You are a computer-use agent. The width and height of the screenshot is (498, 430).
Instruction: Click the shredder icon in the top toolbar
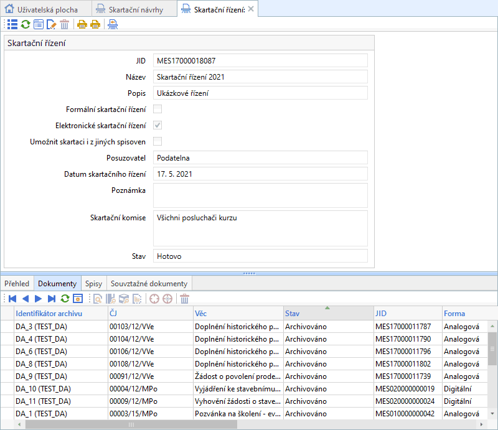pyautogui.click(x=112, y=24)
